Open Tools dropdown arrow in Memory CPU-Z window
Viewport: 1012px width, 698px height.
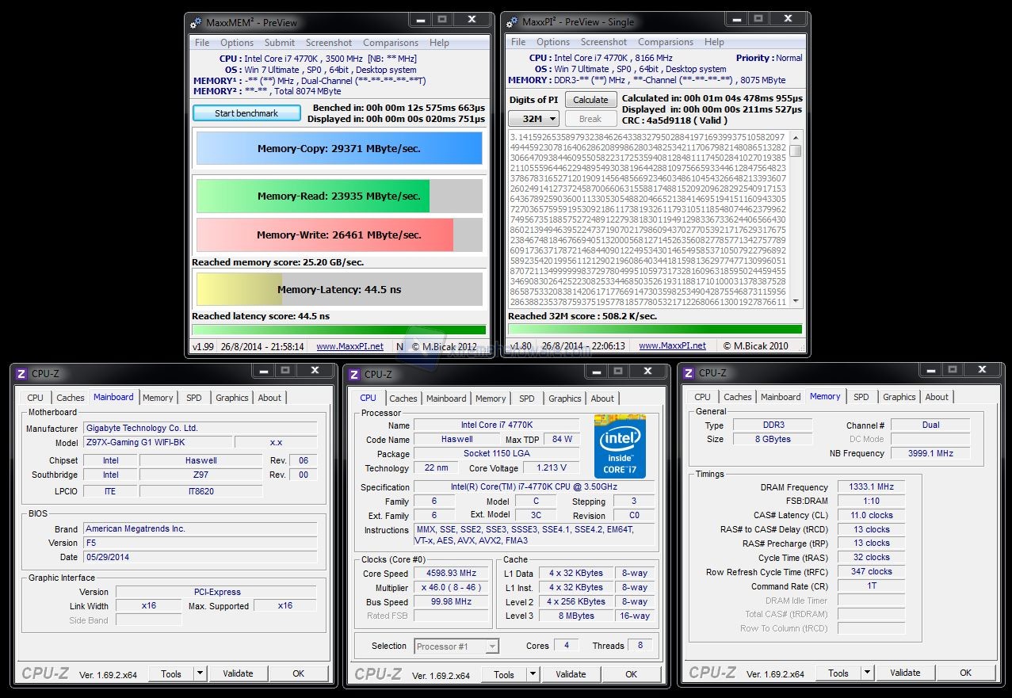tap(869, 673)
